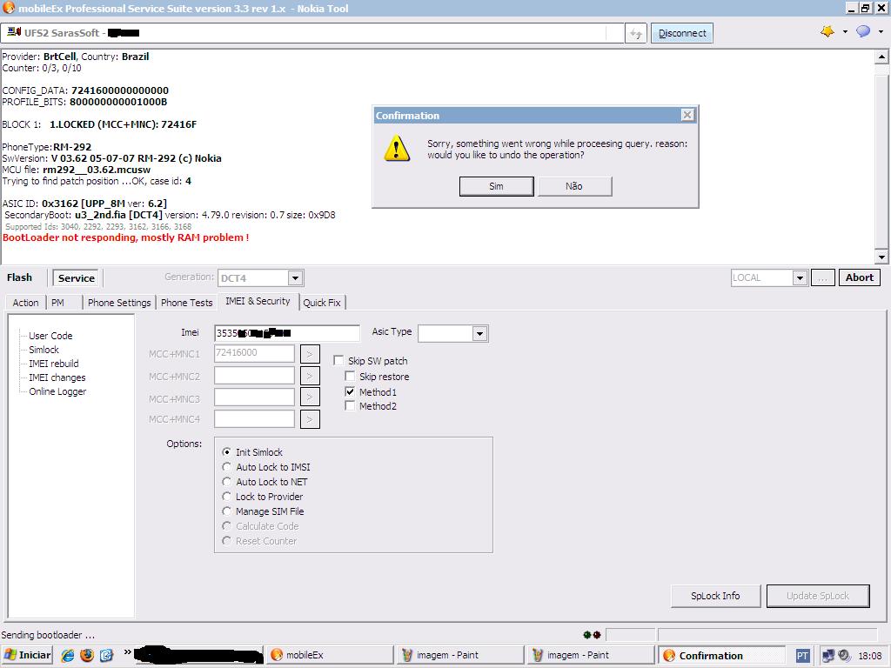The width and height of the screenshot is (891, 668).
Task: Click the swap arrows icon beside Disconnect
Action: [636, 33]
